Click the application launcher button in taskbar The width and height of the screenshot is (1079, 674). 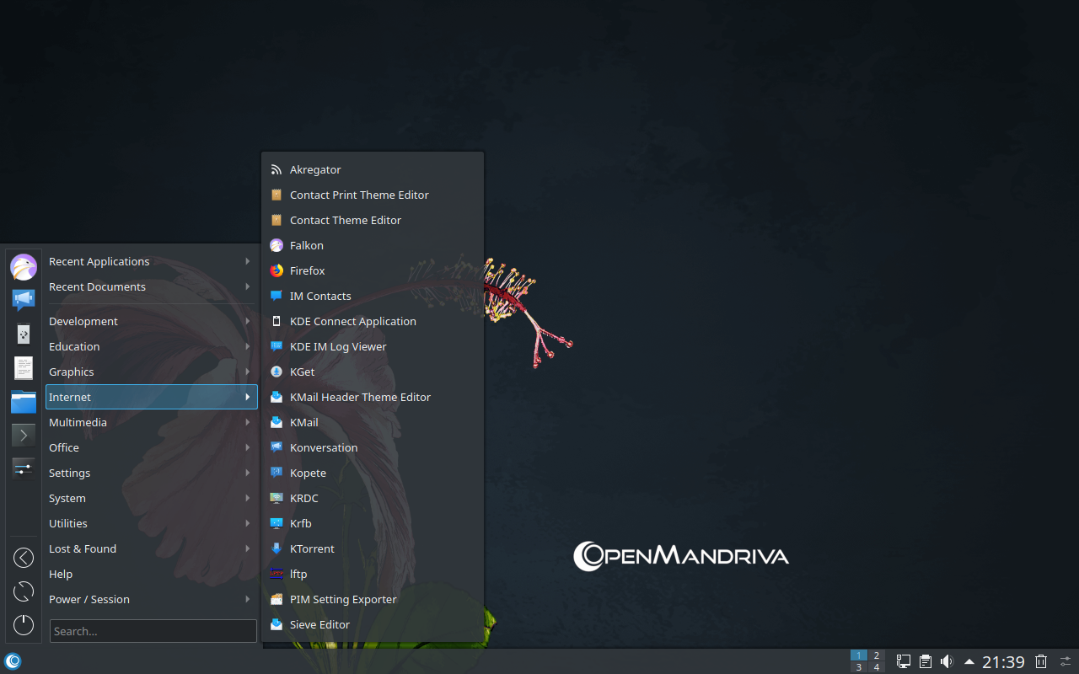(x=13, y=661)
